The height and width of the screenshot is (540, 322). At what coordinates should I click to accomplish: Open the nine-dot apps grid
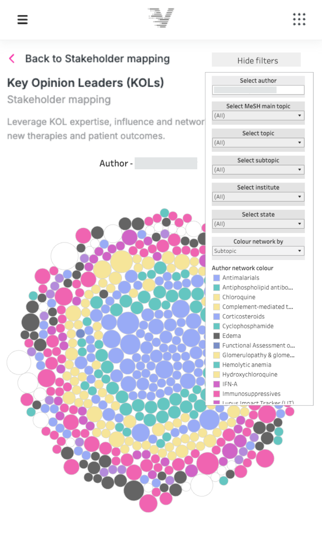pos(299,19)
